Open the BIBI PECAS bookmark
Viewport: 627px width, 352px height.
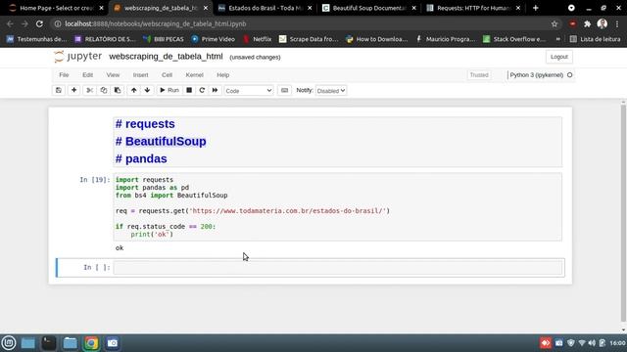coord(164,39)
